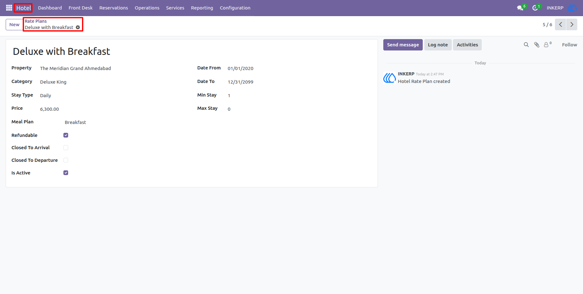Click the New button
The height and width of the screenshot is (294, 583).
(14, 25)
